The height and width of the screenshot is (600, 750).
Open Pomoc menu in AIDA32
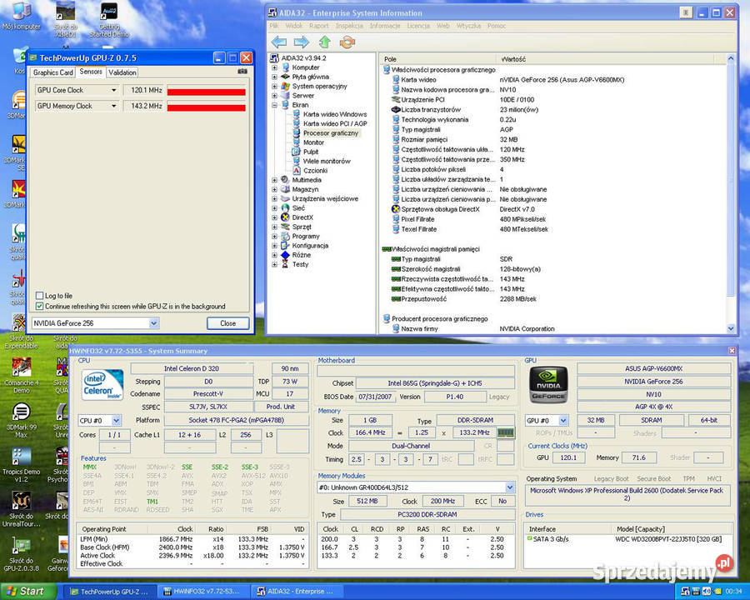click(497, 26)
